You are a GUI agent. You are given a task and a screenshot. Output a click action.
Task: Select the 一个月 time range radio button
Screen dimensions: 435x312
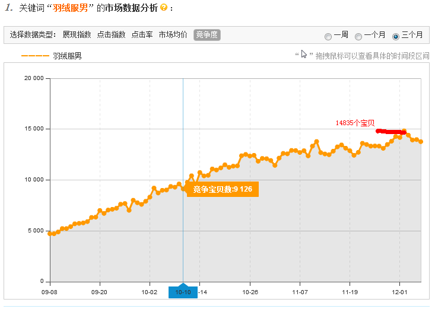click(358, 36)
